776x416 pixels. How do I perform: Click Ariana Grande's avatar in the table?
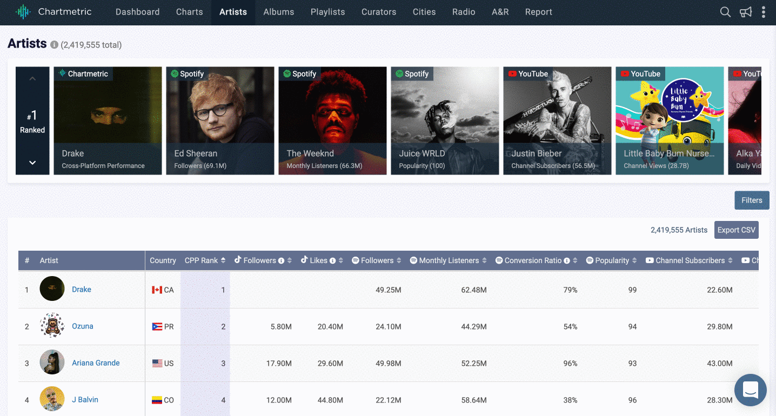click(52, 363)
